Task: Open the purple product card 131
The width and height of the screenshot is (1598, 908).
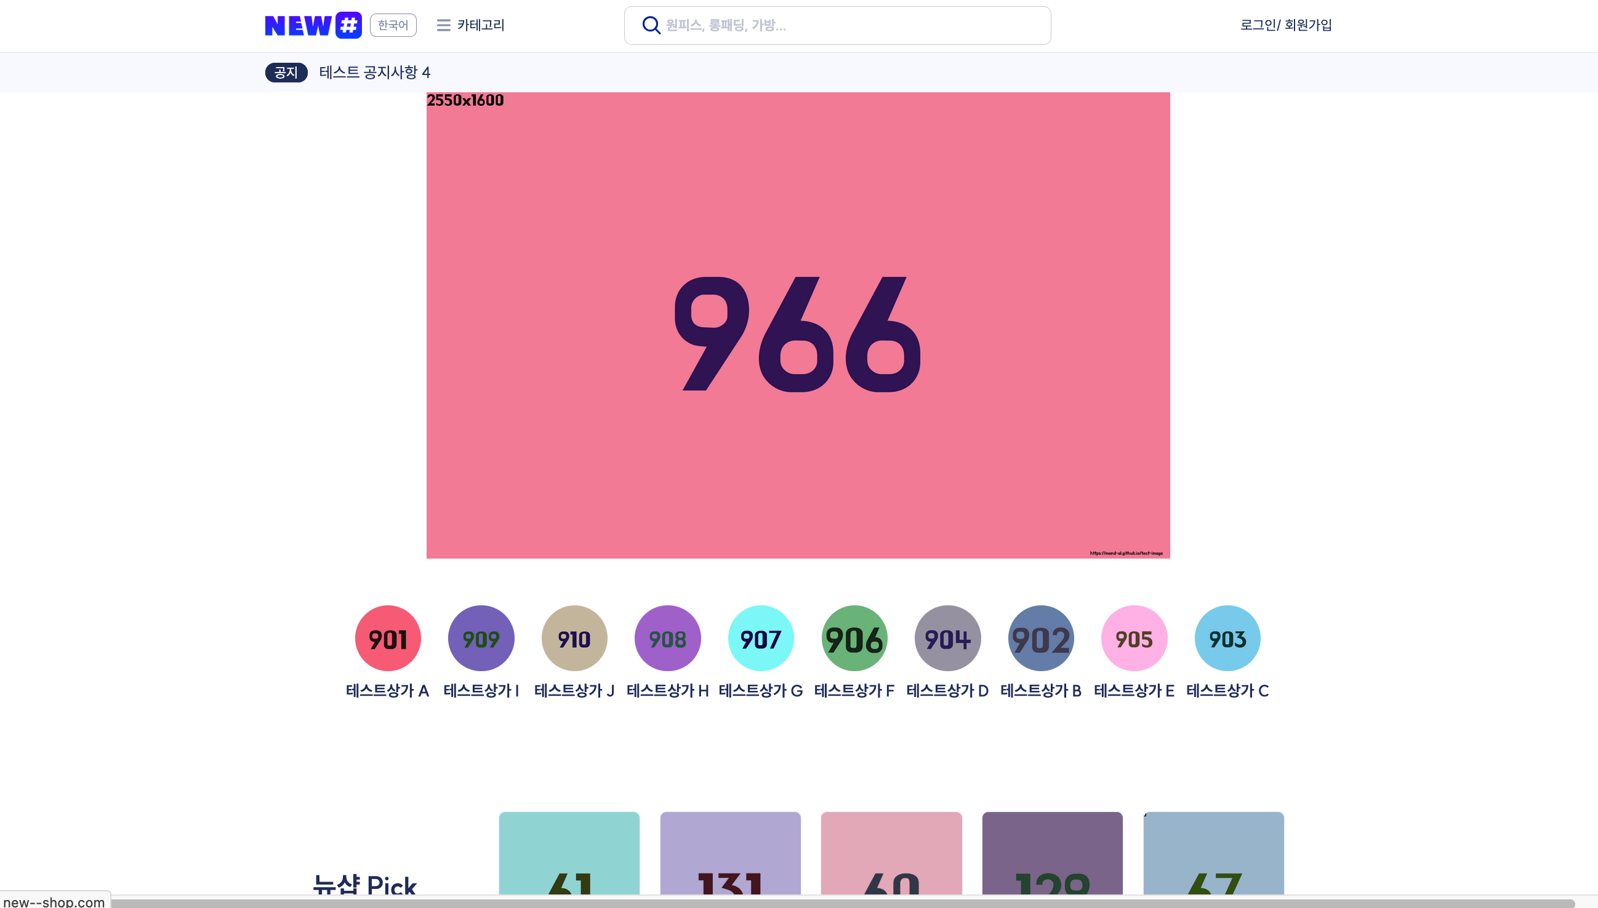Action: (x=729, y=853)
